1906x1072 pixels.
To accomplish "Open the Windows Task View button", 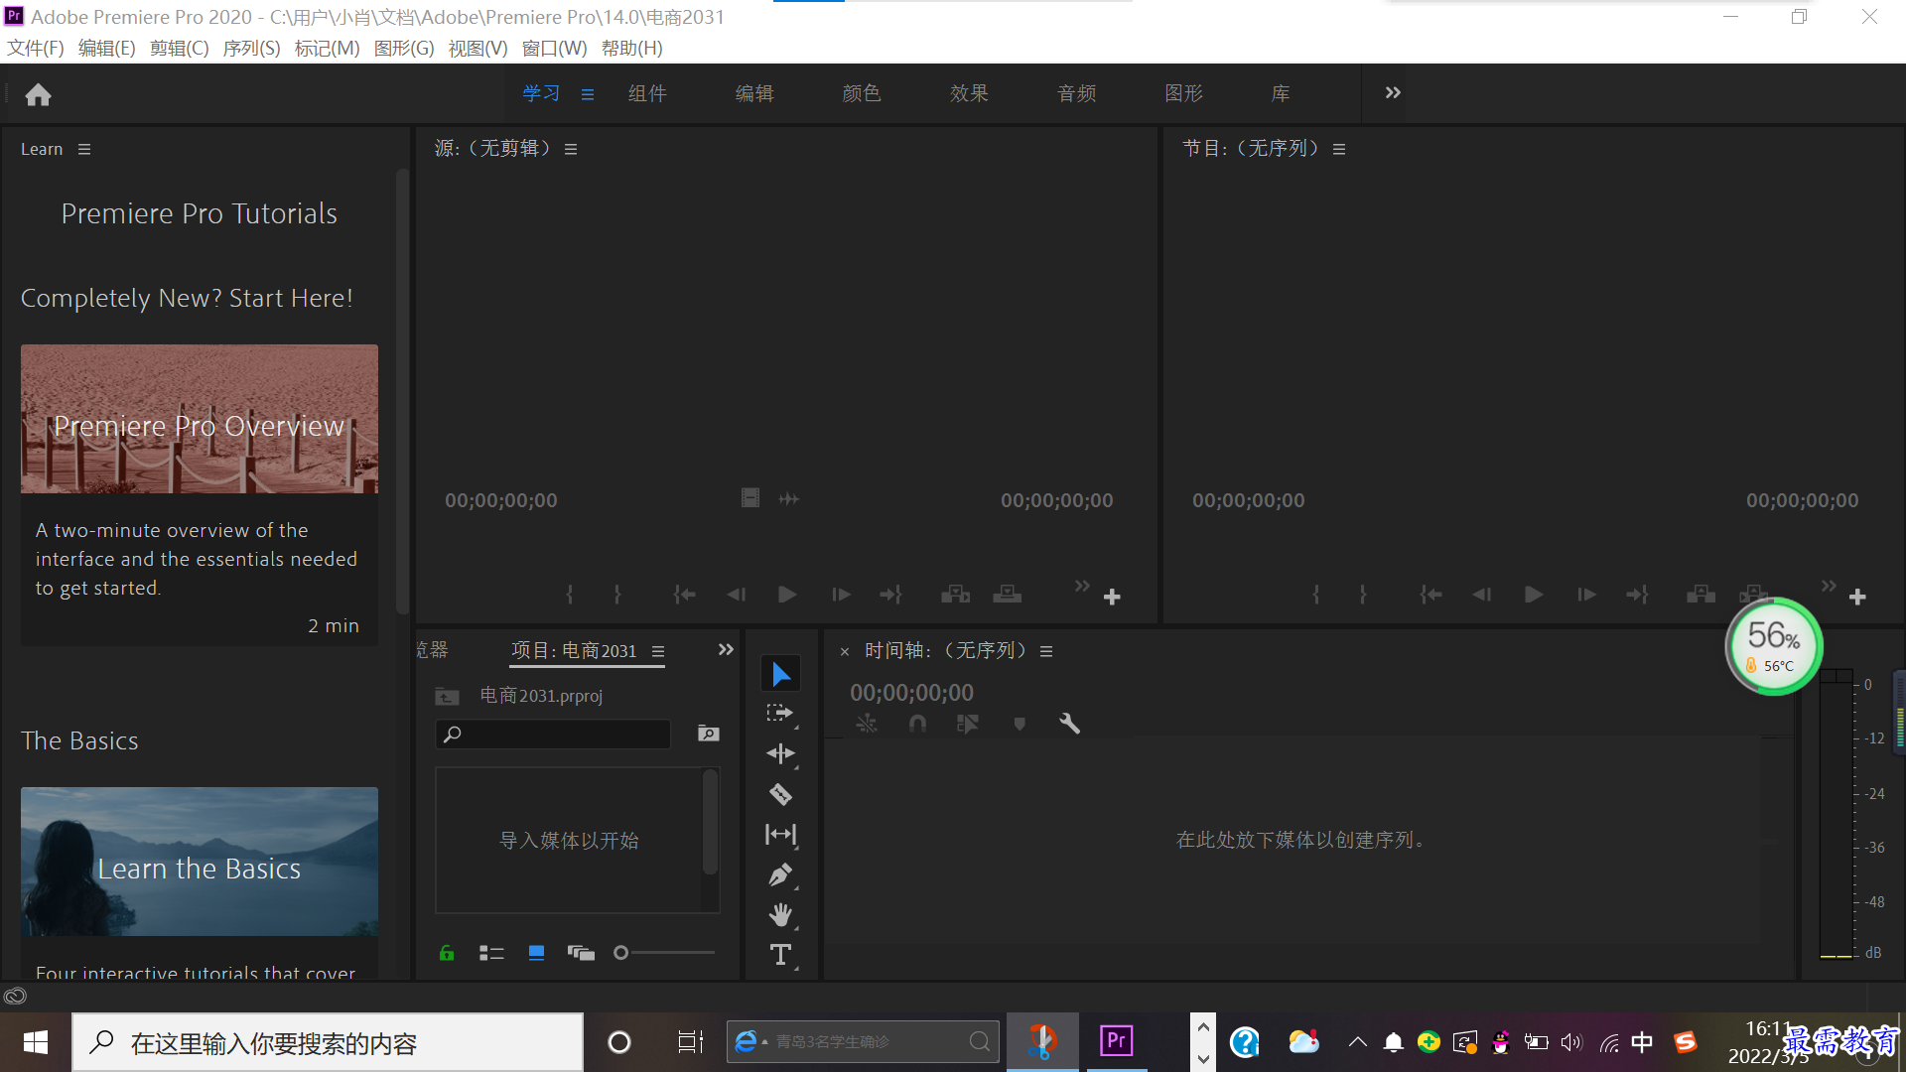I will point(690,1042).
